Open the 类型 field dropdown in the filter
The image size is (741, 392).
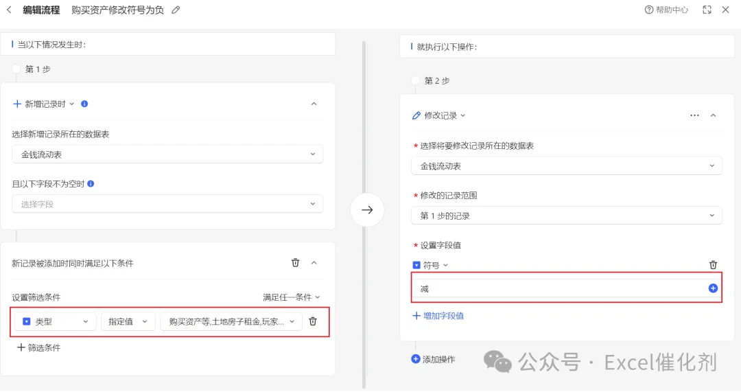coord(56,321)
